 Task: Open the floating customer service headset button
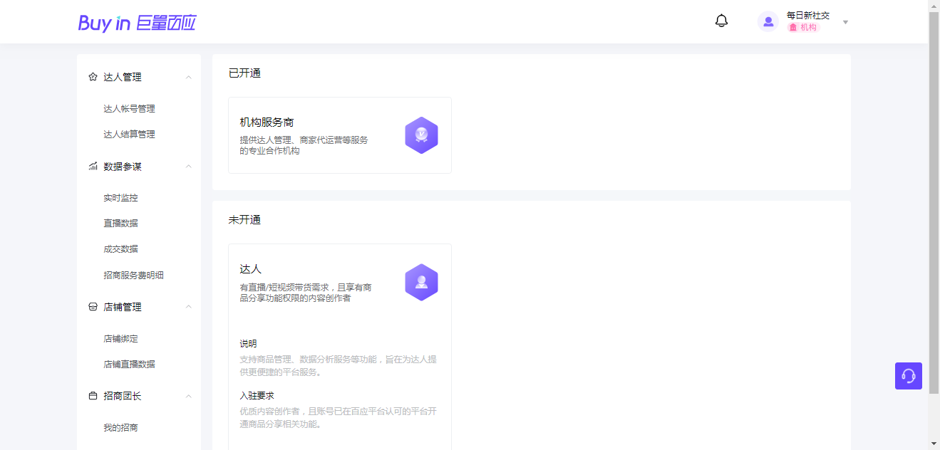point(908,376)
